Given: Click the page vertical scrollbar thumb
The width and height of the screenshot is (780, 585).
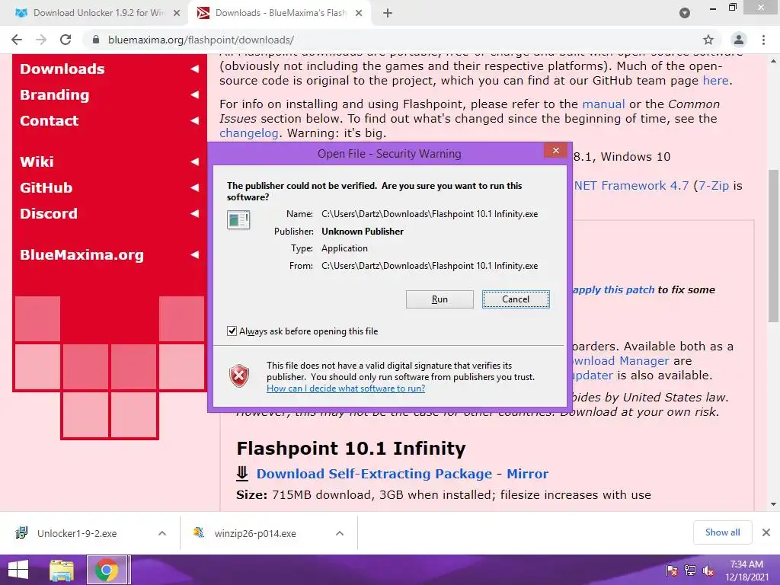Looking at the screenshot, I should [x=773, y=246].
